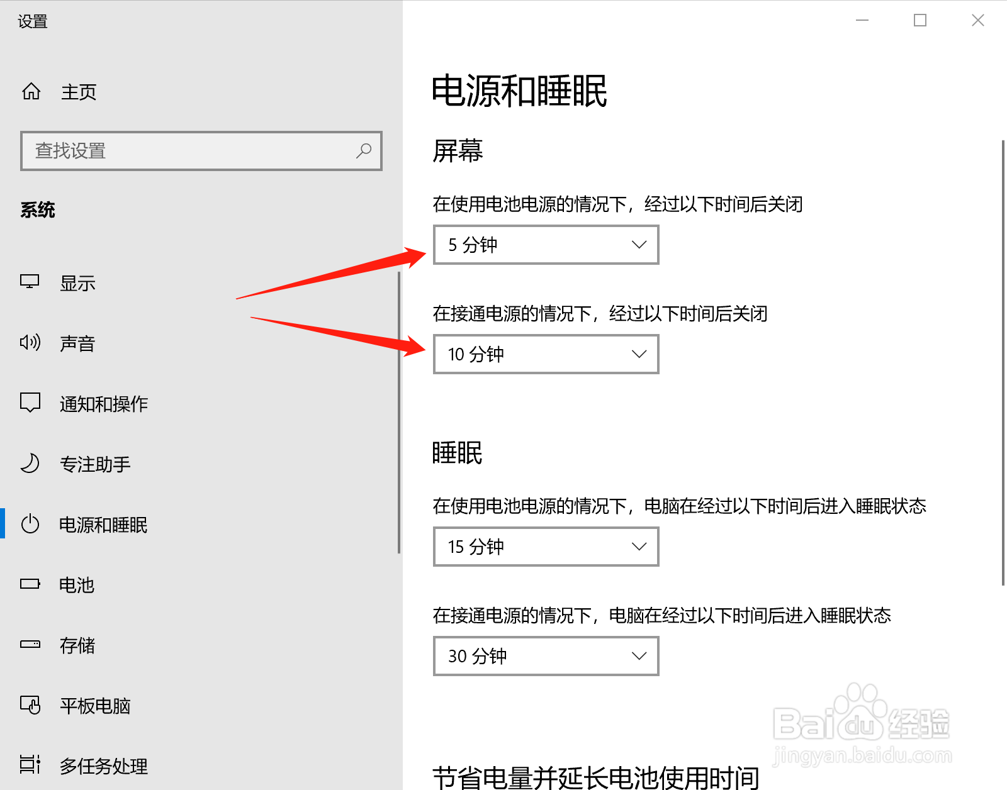Select 主页 at top of sidebar
The width and height of the screenshot is (1007, 790).
tap(78, 92)
